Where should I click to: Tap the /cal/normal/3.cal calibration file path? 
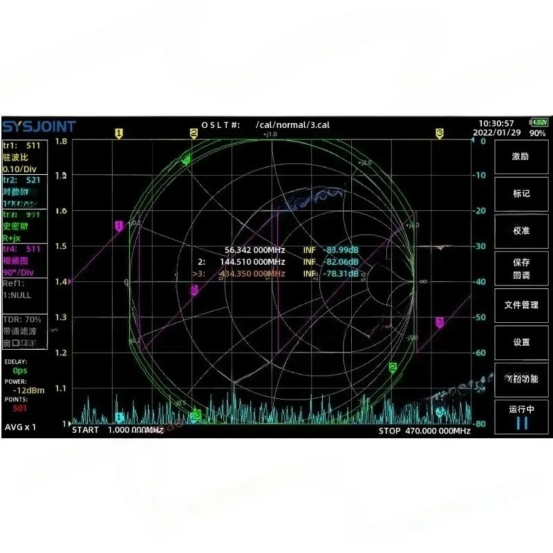point(292,125)
